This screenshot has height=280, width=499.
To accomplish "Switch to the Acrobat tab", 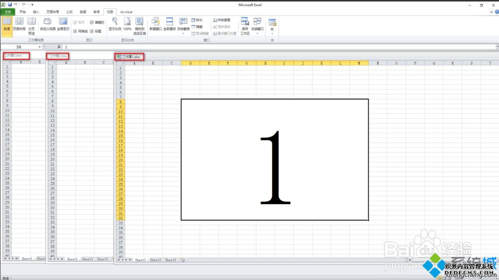I will point(126,12).
